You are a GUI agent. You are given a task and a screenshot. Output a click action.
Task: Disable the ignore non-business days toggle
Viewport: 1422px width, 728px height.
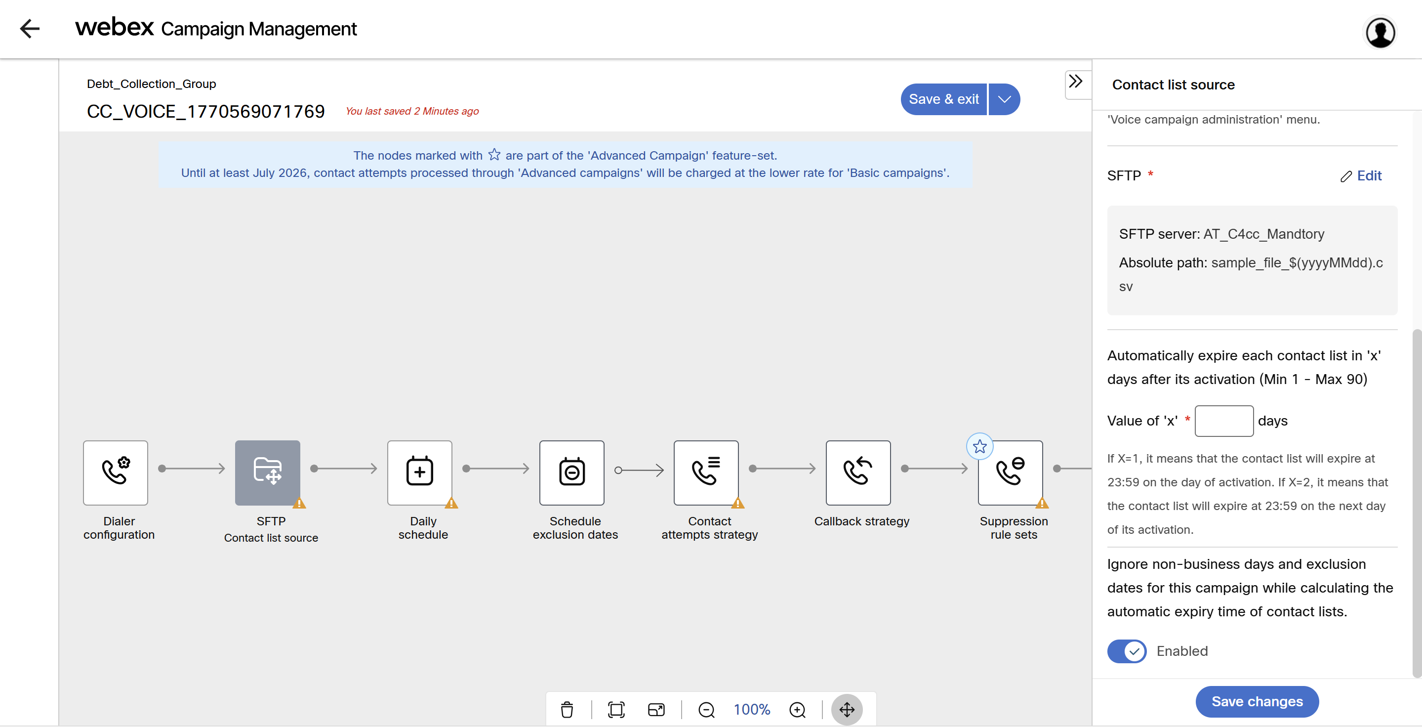[x=1127, y=651]
